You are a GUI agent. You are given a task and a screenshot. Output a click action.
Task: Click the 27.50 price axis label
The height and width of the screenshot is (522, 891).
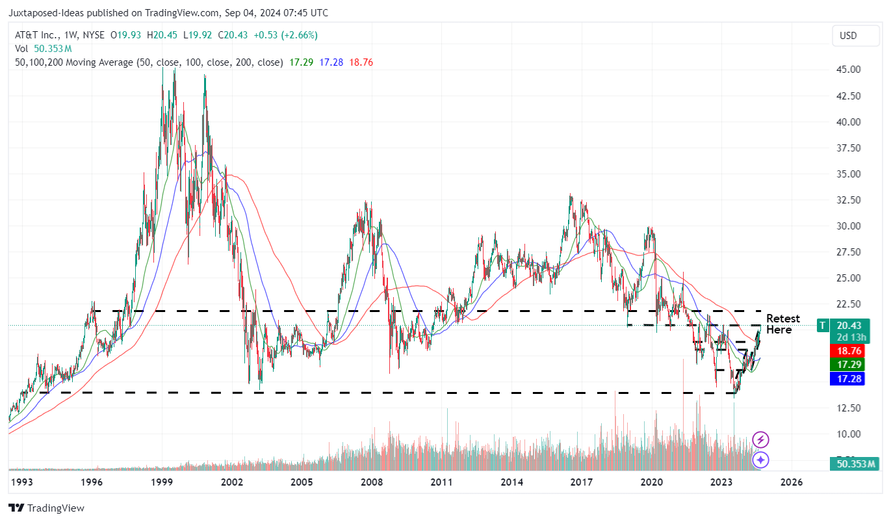pyautogui.click(x=850, y=252)
